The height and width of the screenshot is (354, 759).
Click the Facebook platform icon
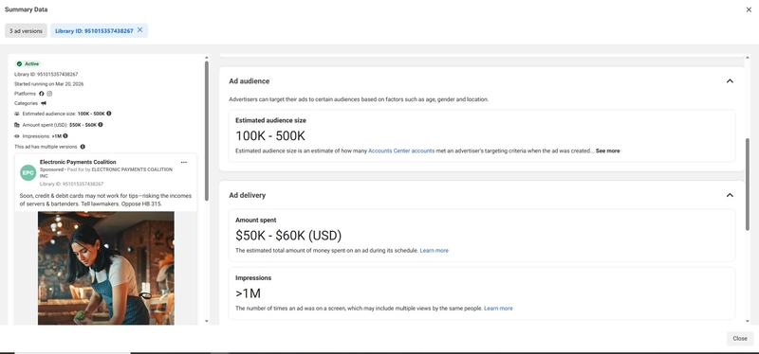pyautogui.click(x=41, y=94)
